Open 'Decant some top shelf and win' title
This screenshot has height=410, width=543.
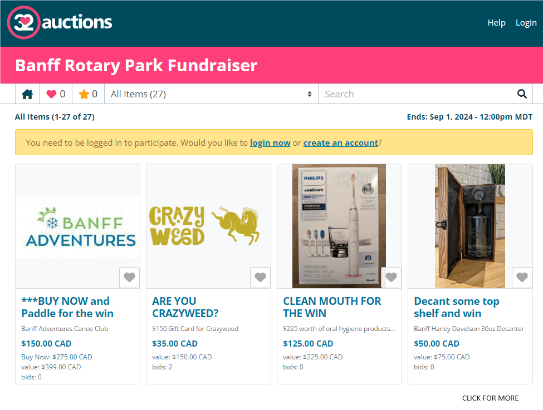(x=456, y=307)
